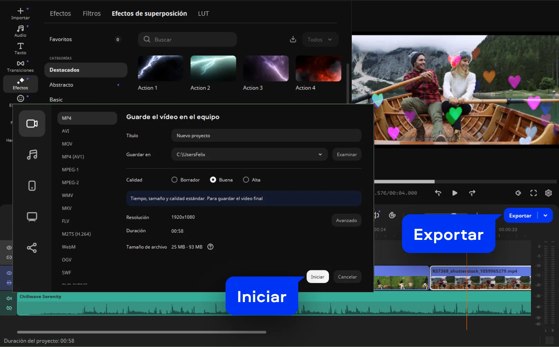559x347 pixels.
Task: Select the Audio tool in the sidebar
Action: (x=20, y=31)
